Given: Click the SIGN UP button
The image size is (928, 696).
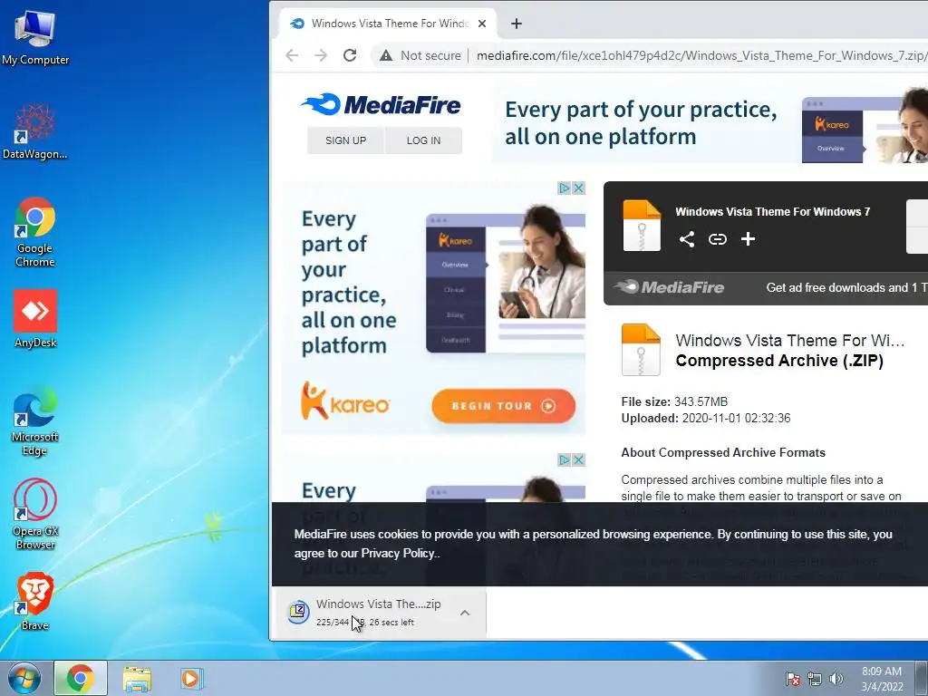Looking at the screenshot, I should click(345, 140).
